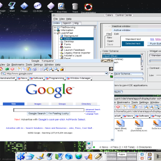The image size is (161, 161).
Task: Open the Trash desktop icon
Action: pos(75,8)
